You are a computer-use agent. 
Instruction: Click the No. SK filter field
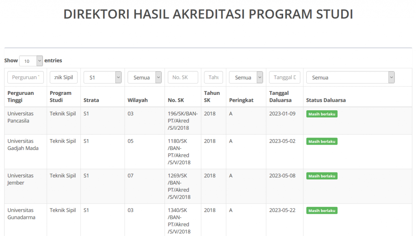point(183,77)
